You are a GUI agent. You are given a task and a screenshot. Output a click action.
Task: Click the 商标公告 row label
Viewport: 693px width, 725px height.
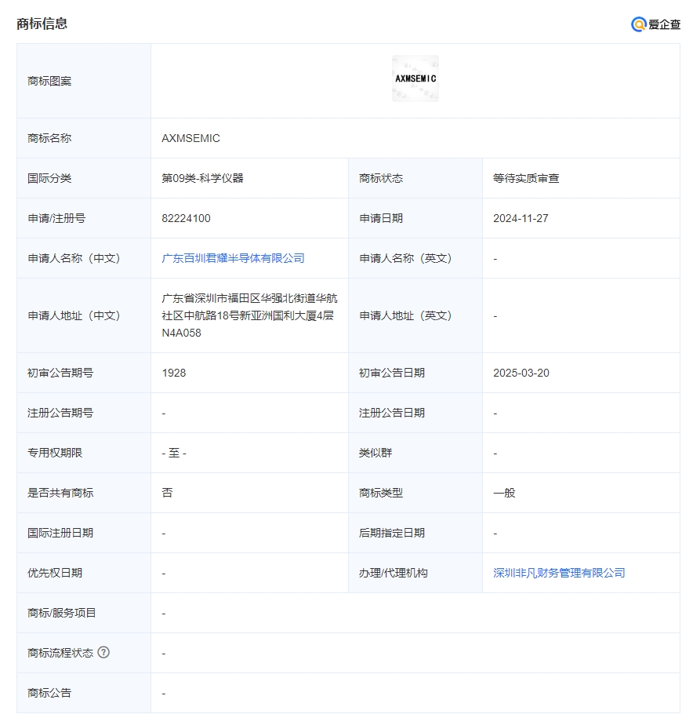tap(49, 693)
